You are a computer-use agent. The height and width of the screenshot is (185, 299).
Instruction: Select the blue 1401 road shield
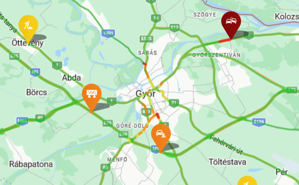pos(108,33)
